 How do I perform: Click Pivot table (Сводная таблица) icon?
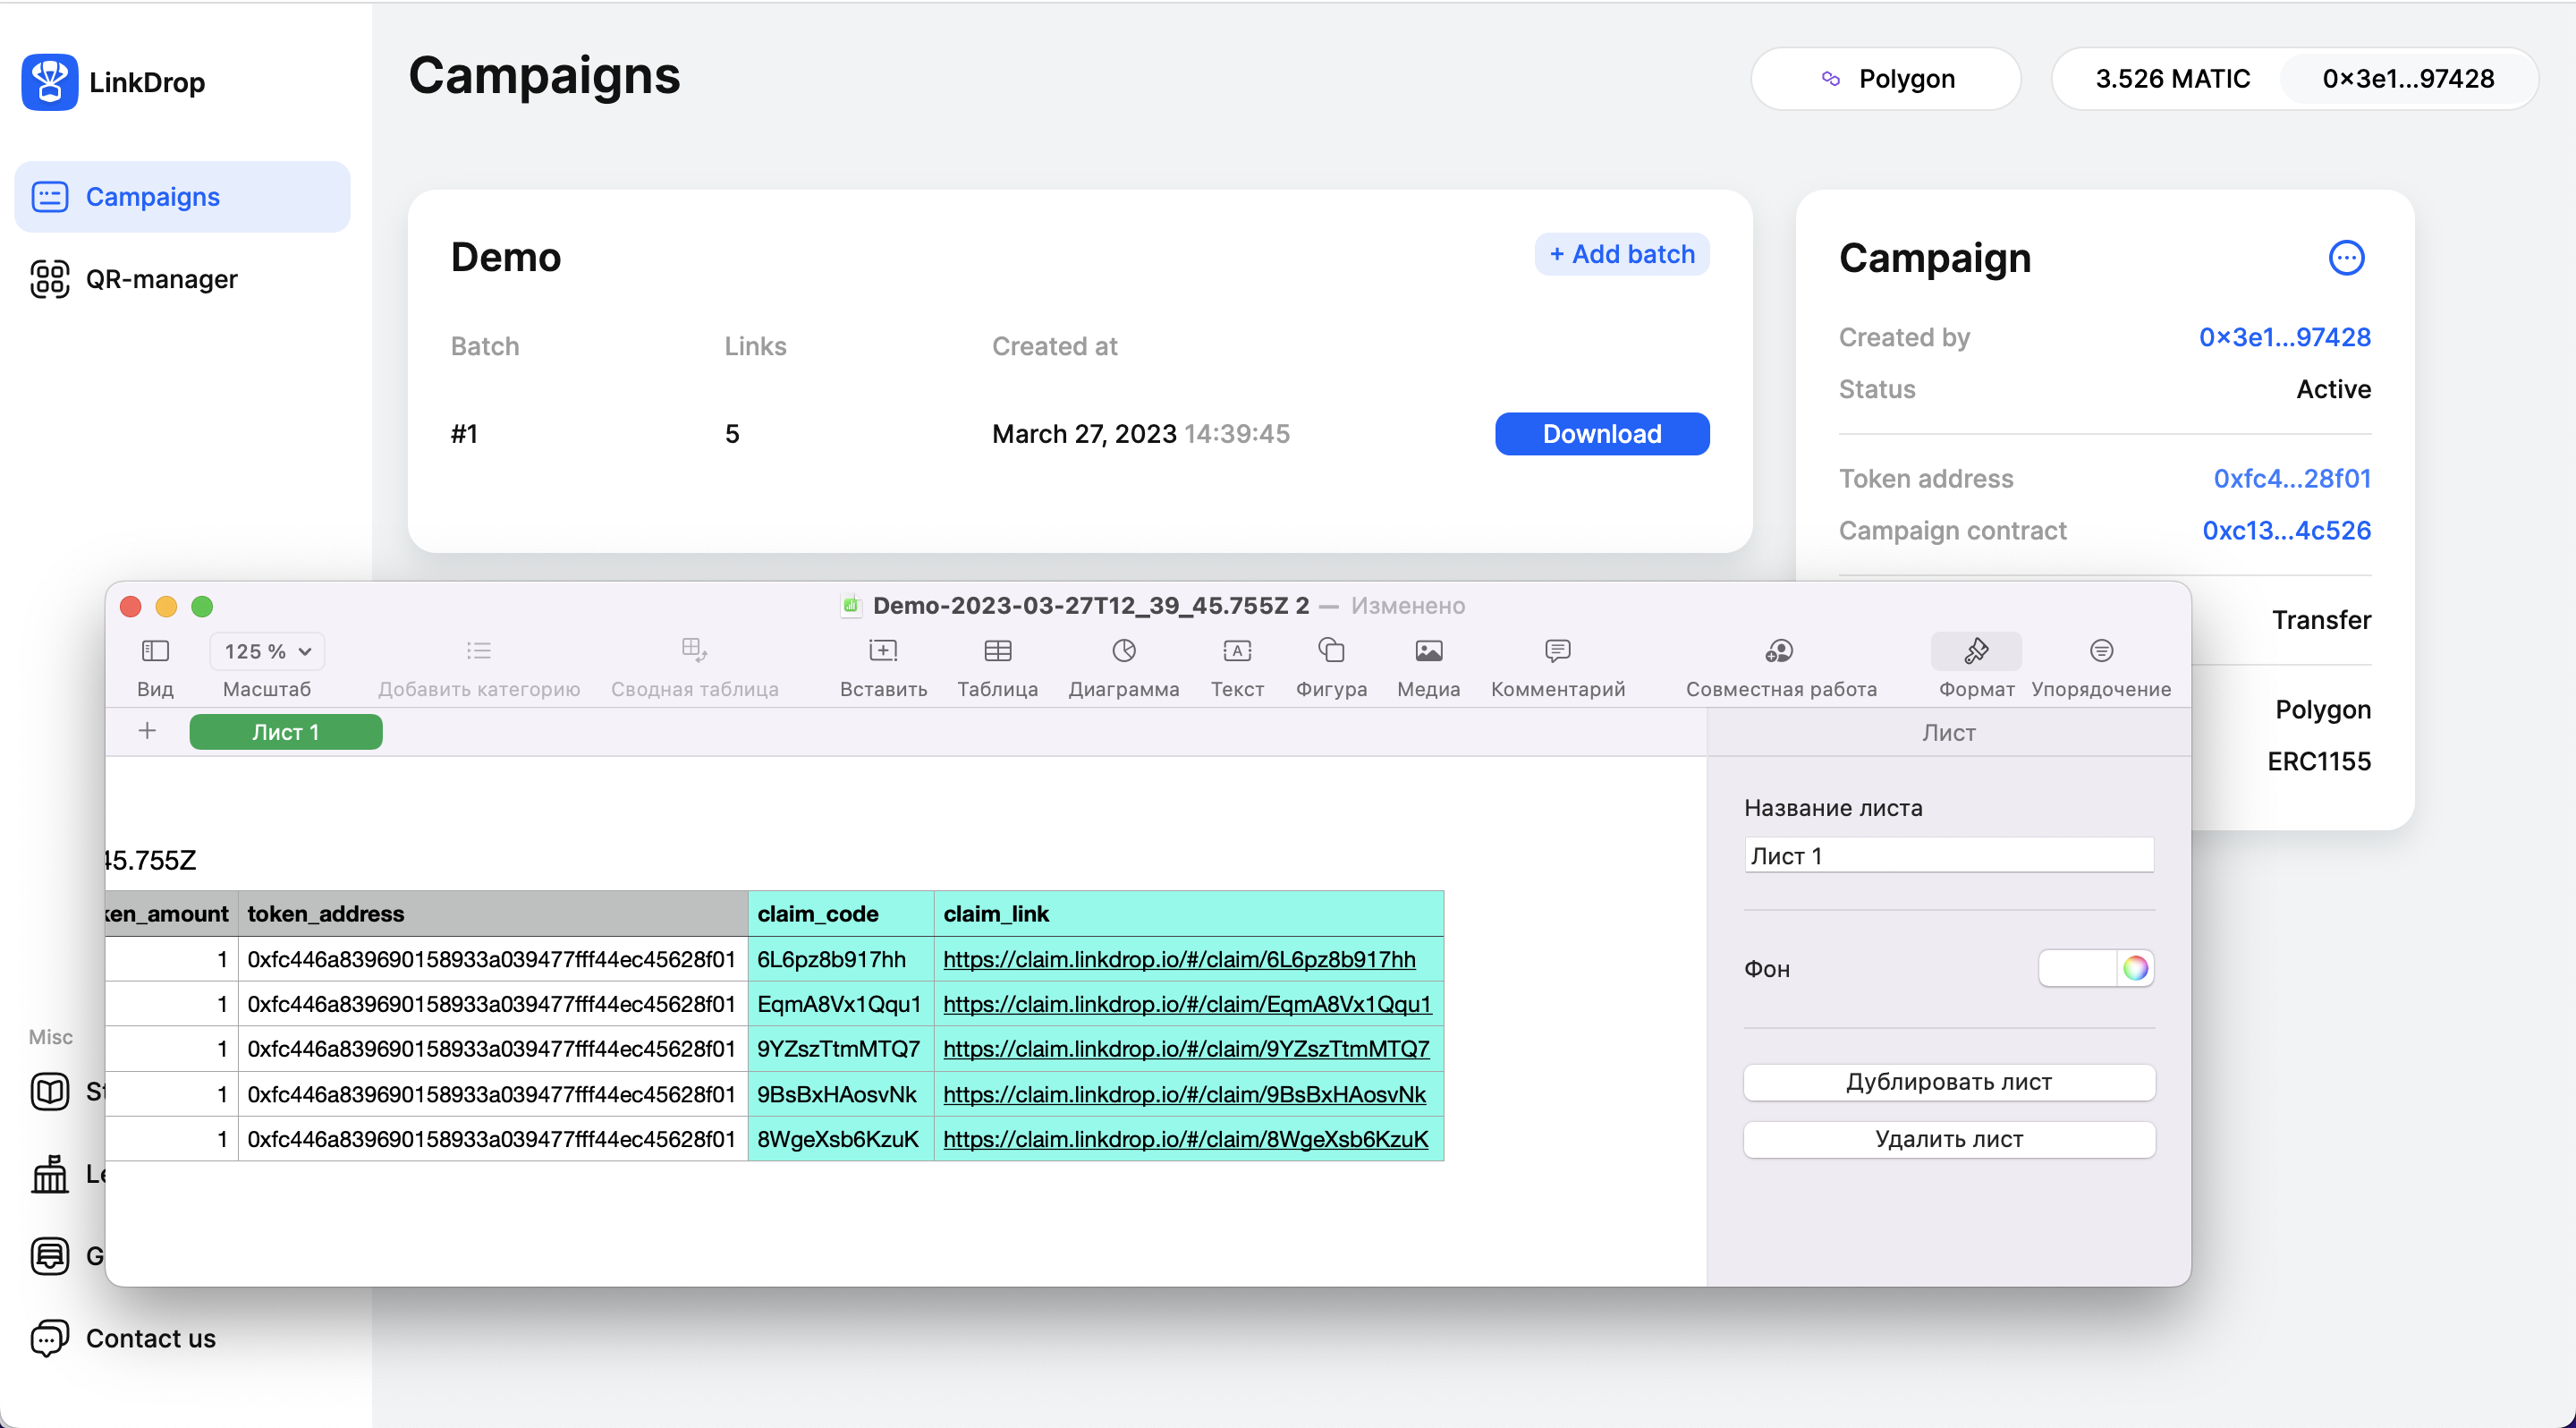coord(694,651)
